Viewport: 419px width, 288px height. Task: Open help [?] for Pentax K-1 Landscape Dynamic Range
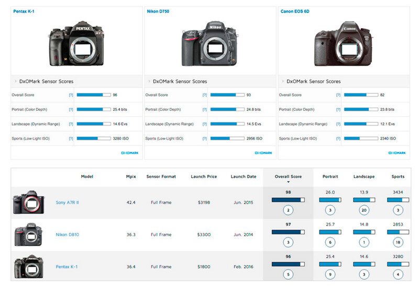tap(71, 124)
